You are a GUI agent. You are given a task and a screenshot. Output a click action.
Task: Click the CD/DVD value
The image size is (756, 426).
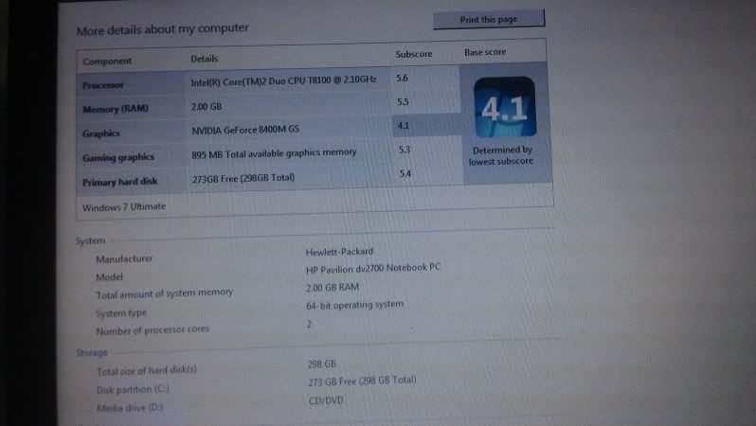tap(326, 400)
